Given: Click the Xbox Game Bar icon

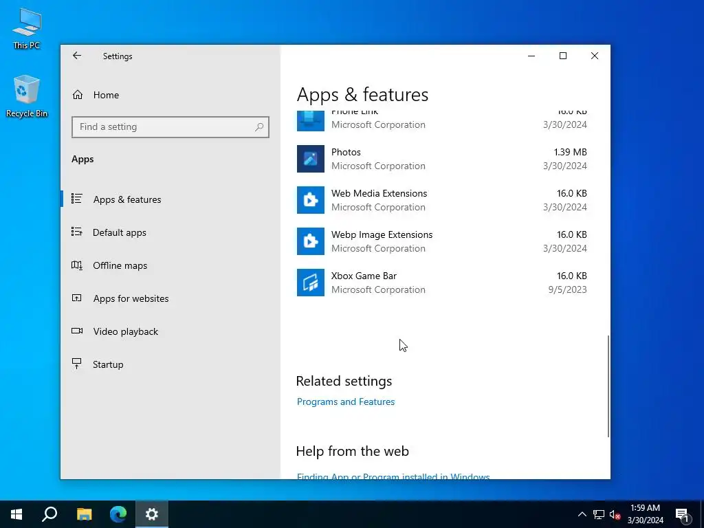Looking at the screenshot, I should (311, 283).
